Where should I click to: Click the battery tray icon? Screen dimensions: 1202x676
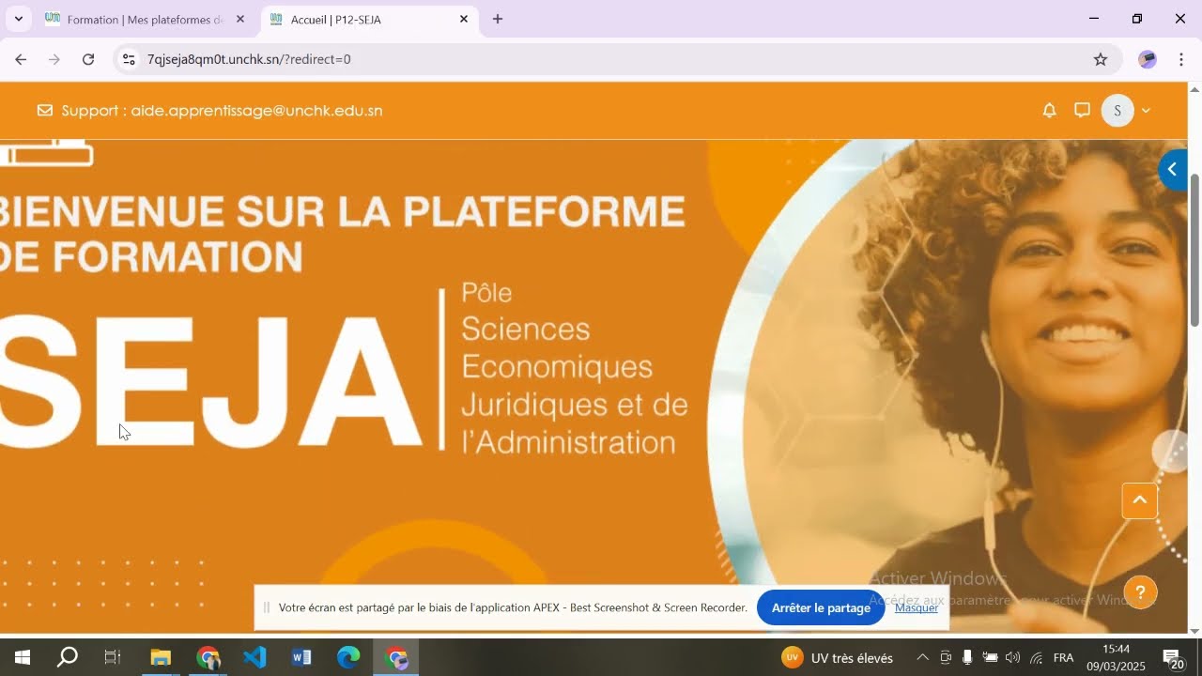pyautogui.click(x=990, y=658)
